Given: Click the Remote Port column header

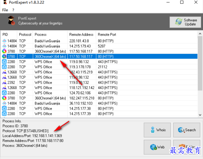Looking at the screenshot, I should 107,35.
